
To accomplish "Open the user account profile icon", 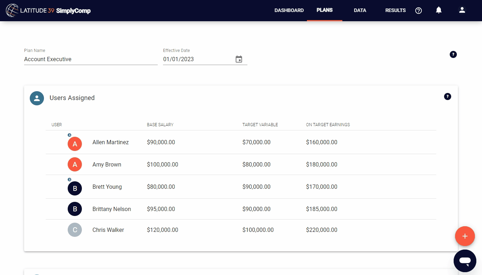I will tap(462, 10).
